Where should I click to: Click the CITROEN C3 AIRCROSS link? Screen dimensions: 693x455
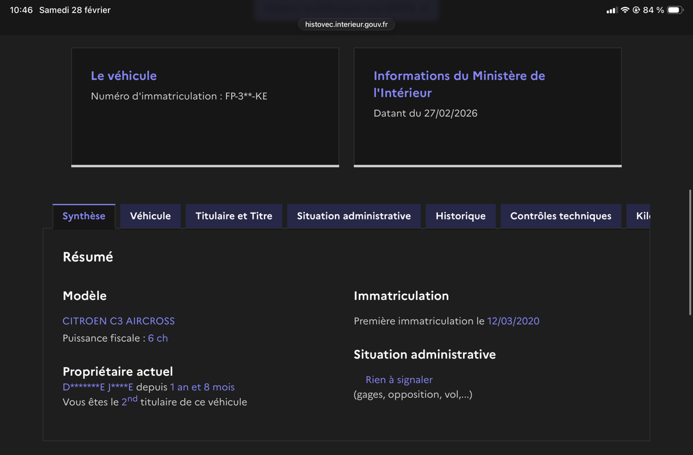118,321
